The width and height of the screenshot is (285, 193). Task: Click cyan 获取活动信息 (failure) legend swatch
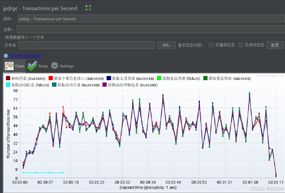click(8, 85)
